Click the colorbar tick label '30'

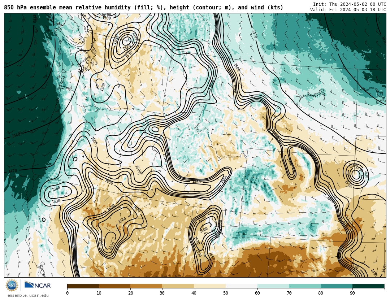pyautogui.click(x=162, y=293)
